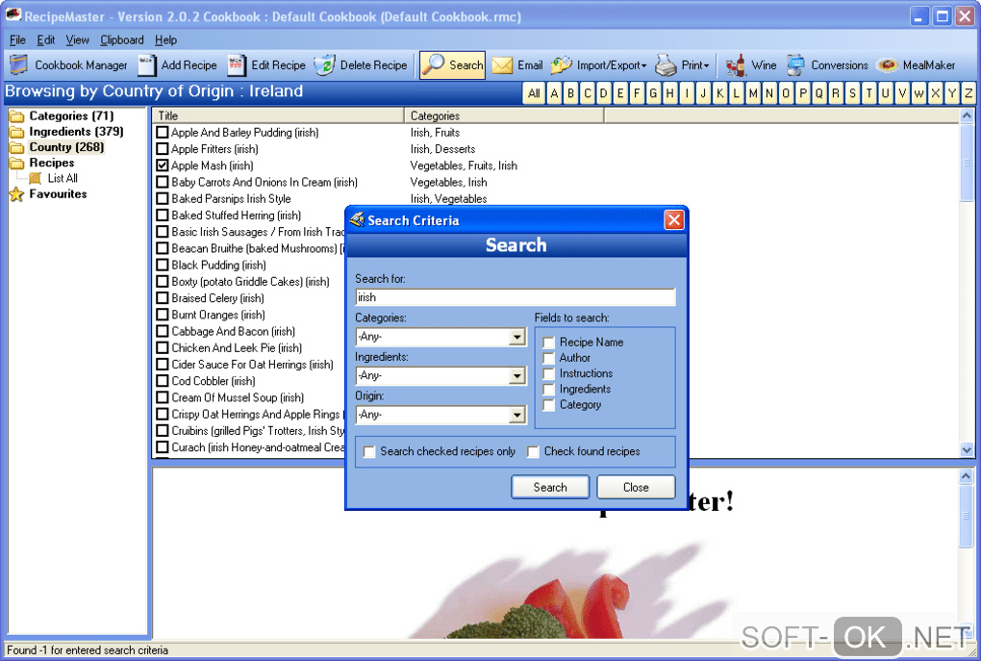The image size is (981, 661).
Task: Toggle Search checked recipes only
Action: point(369,452)
